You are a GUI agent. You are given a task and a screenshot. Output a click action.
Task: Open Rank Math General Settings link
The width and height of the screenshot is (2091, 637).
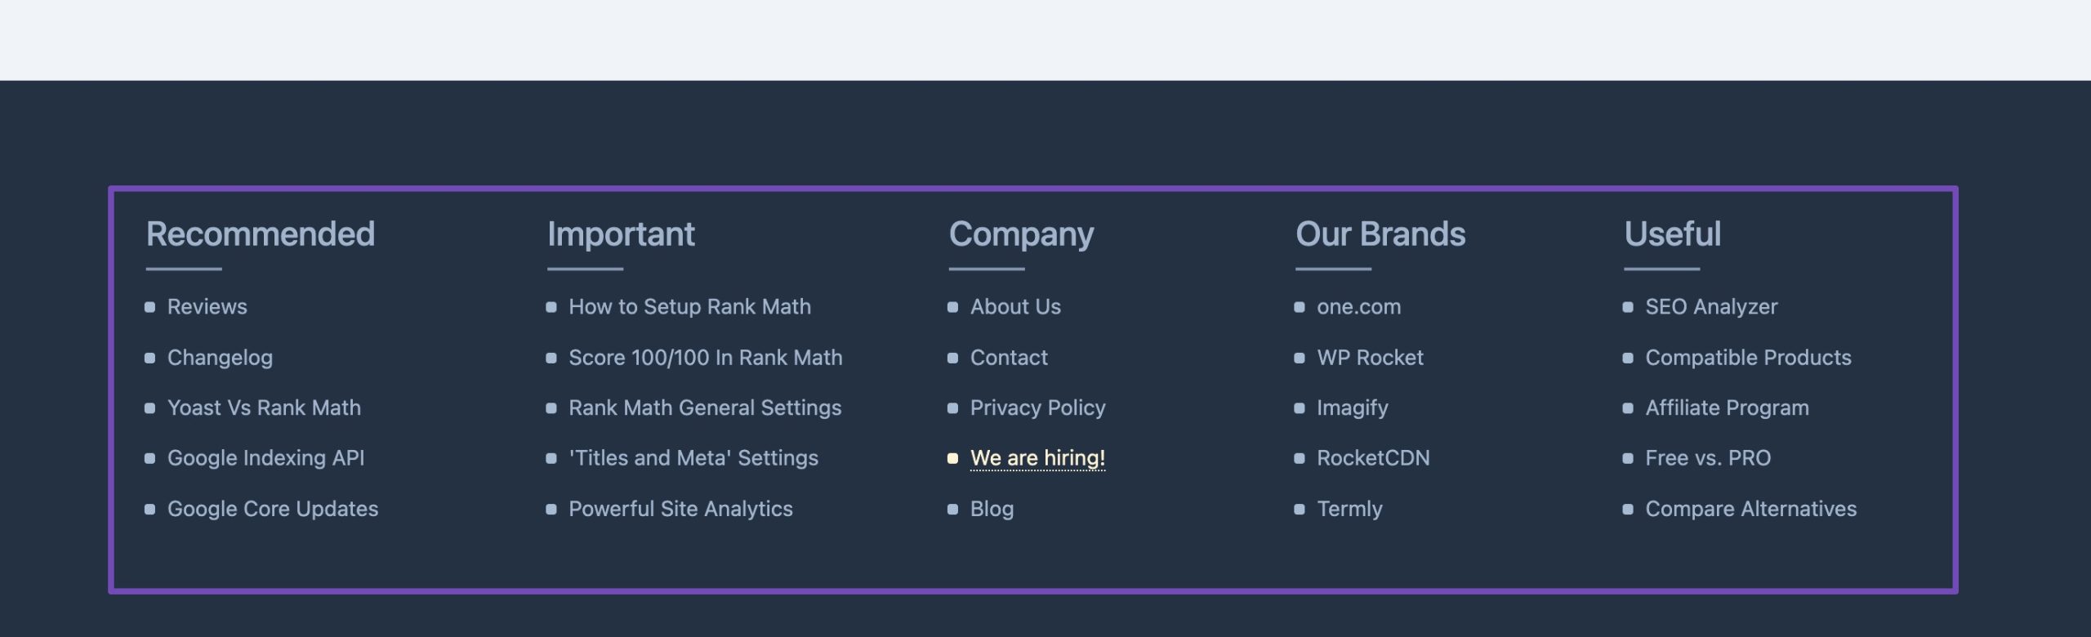704,408
